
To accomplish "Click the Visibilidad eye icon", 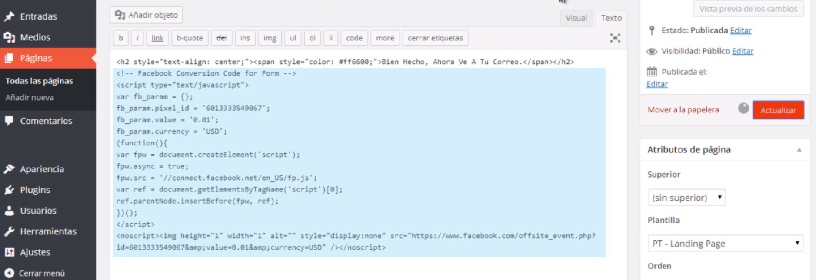I will [652, 51].
